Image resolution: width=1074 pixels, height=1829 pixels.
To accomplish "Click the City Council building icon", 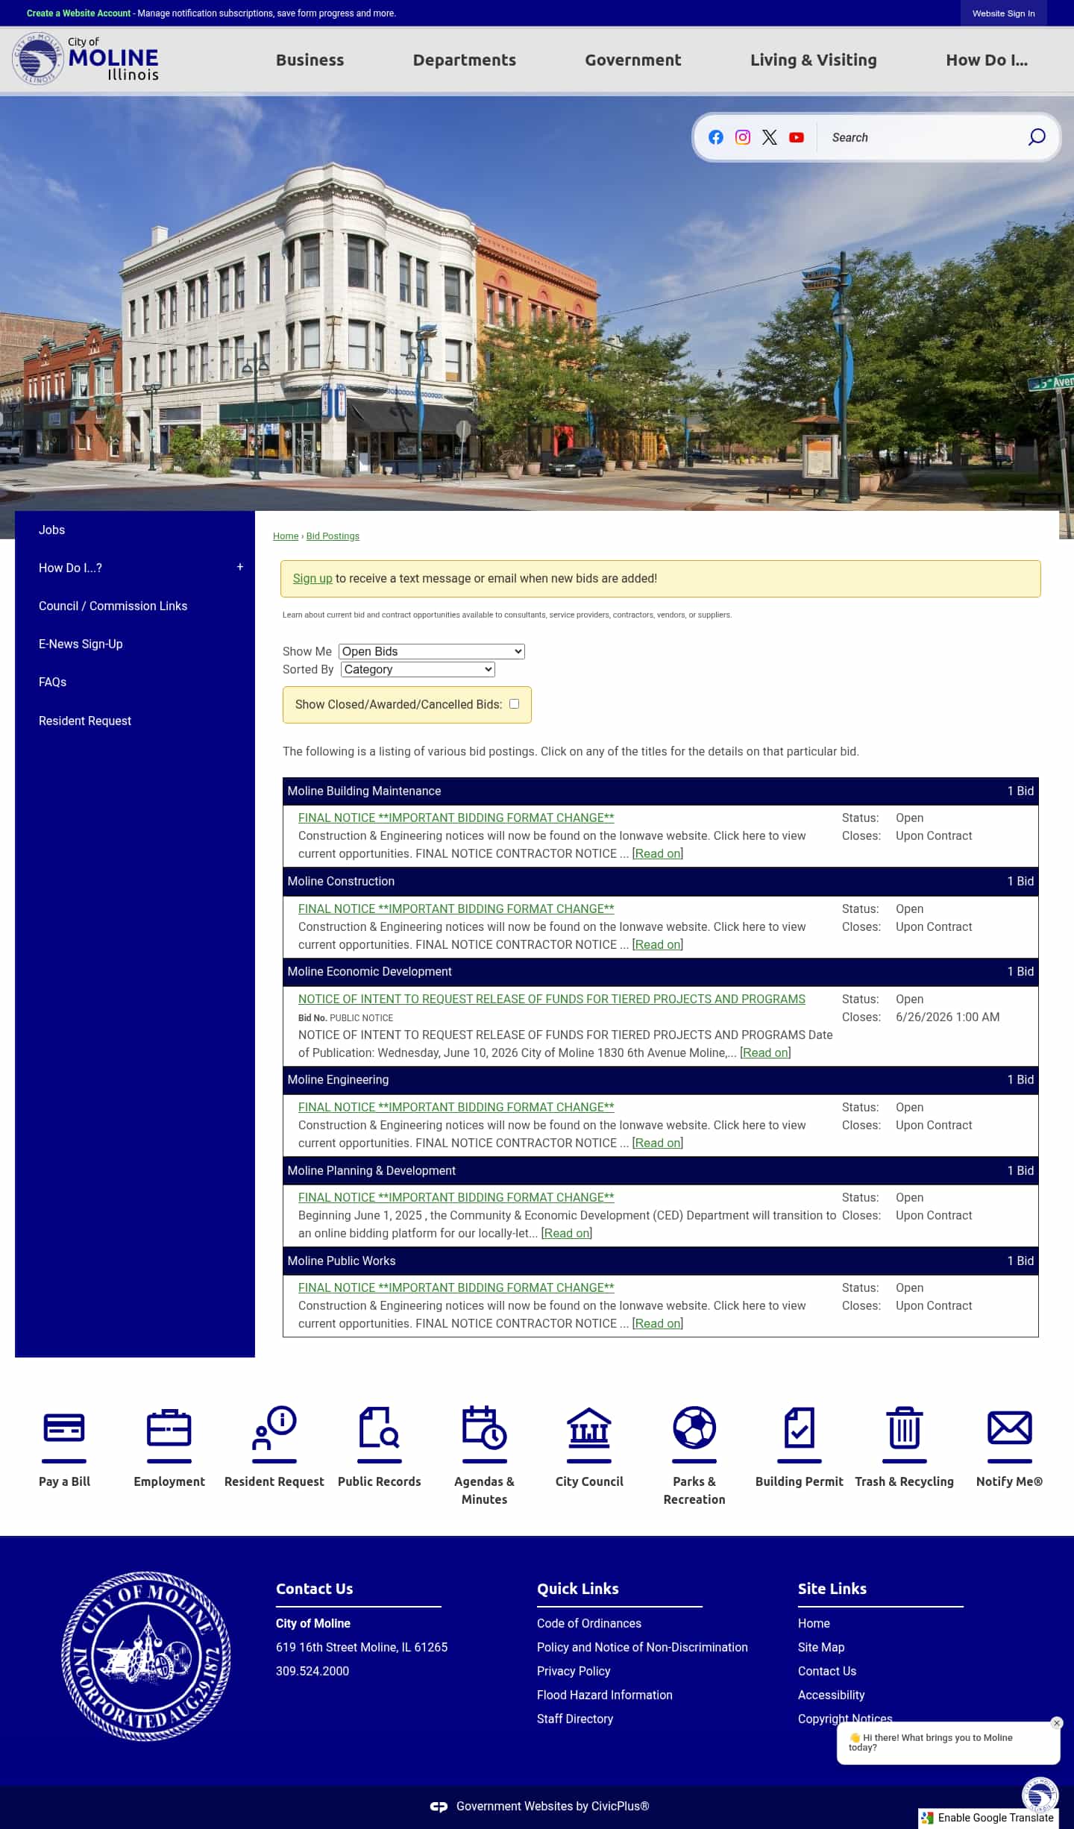I will coord(589,1428).
